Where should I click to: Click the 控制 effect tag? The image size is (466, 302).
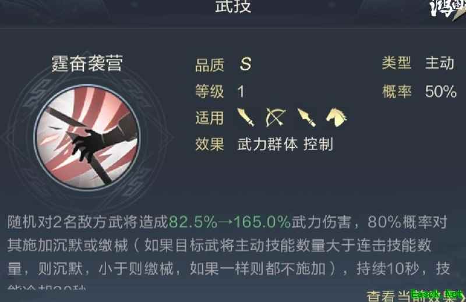[x=318, y=144]
